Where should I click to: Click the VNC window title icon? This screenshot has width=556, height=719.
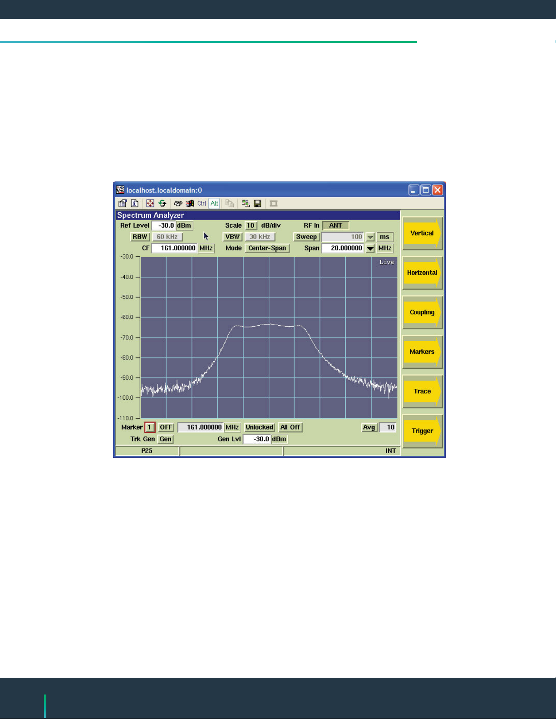[x=120, y=190]
